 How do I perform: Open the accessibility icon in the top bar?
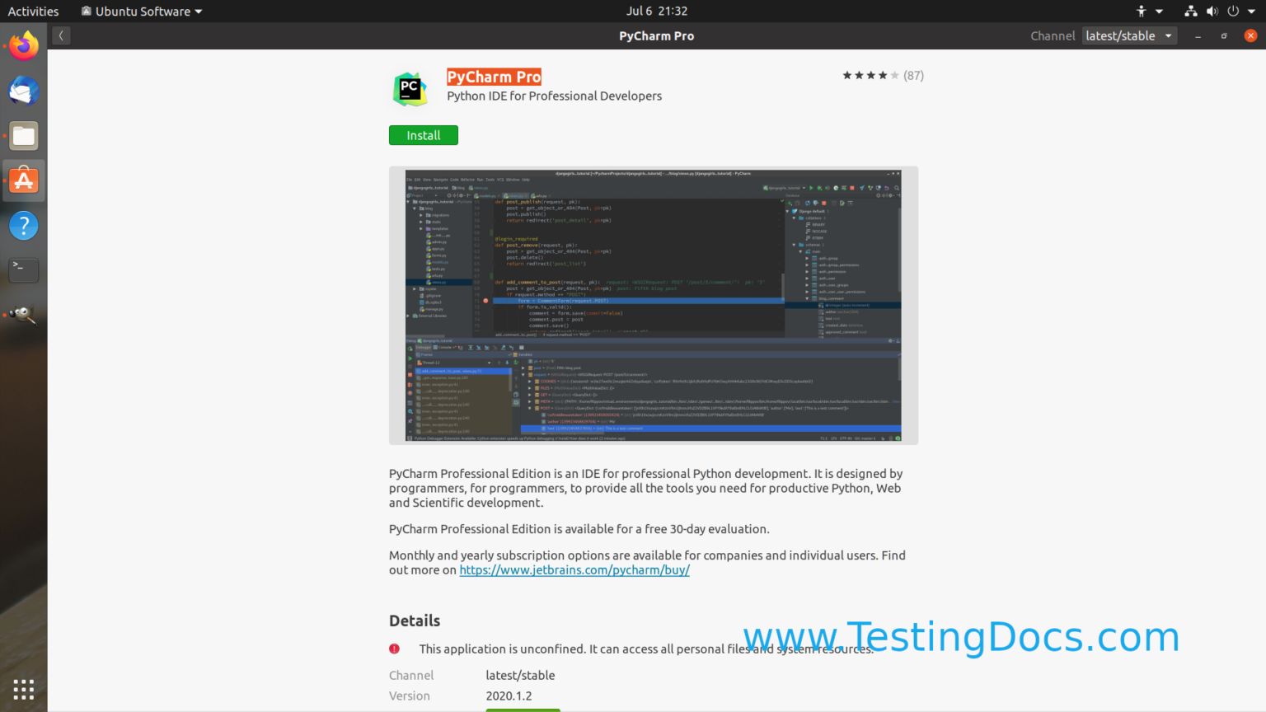[x=1142, y=11]
